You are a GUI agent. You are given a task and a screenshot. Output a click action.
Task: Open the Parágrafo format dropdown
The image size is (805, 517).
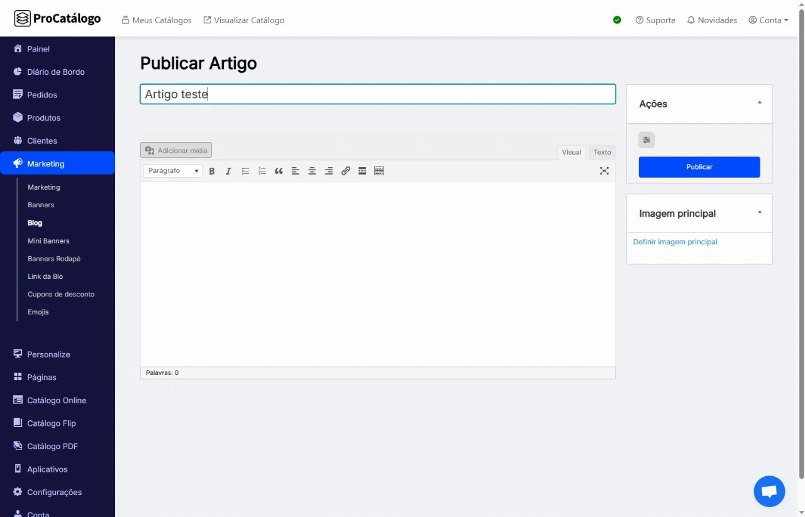pyautogui.click(x=173, y=171)
